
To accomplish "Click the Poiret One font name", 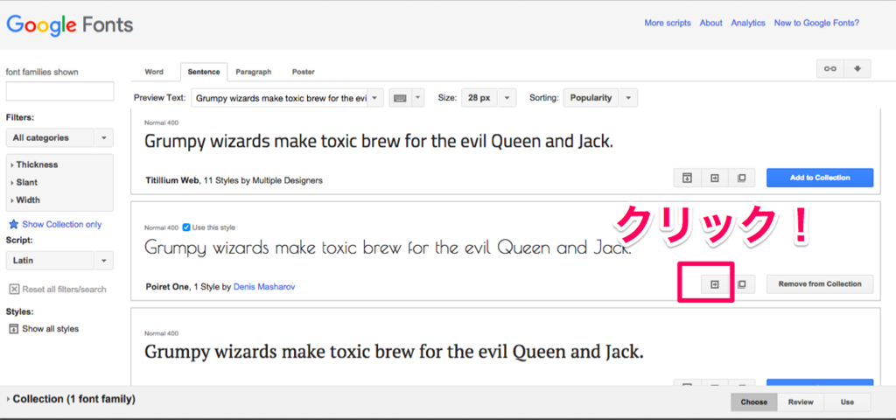I will (167, 287).
